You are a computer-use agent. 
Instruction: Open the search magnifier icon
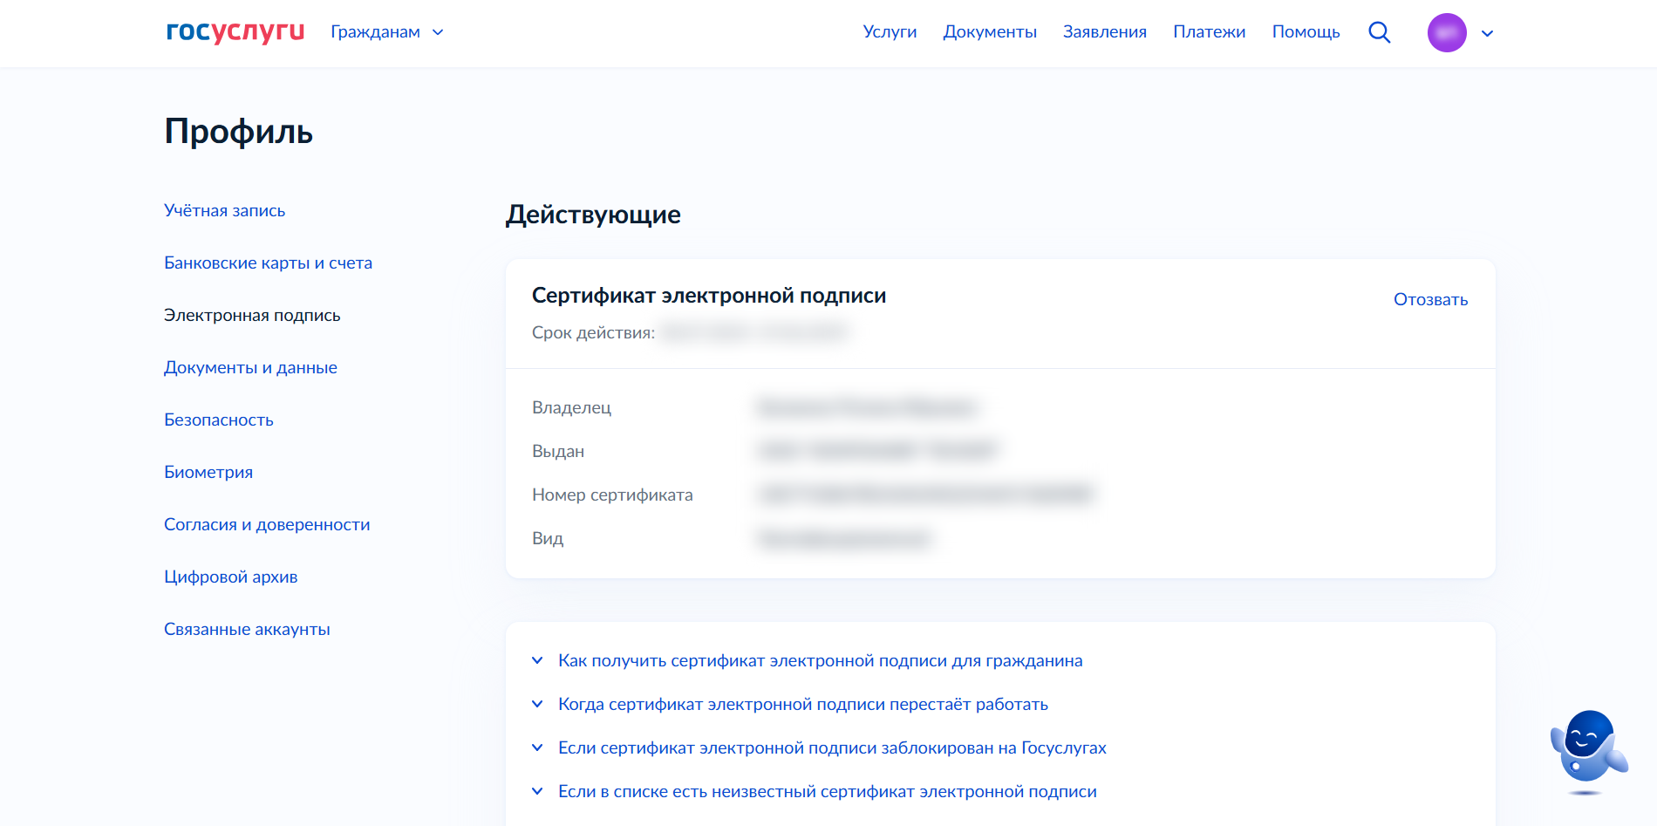1379,32
